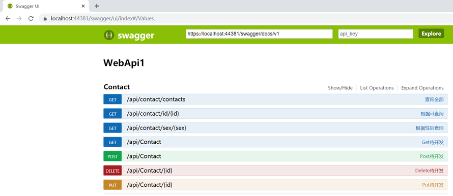This screenshot has width=453, height=196.
Task: Open a new browser tab
Action: tap(97, 6)
